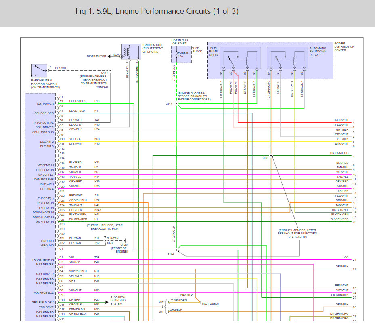Click the 'DISTRIBUTOR' label

click(96, 56)
